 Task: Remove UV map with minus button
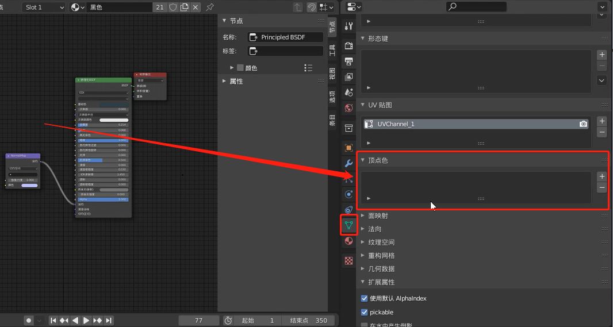click(x=602, y=132)
